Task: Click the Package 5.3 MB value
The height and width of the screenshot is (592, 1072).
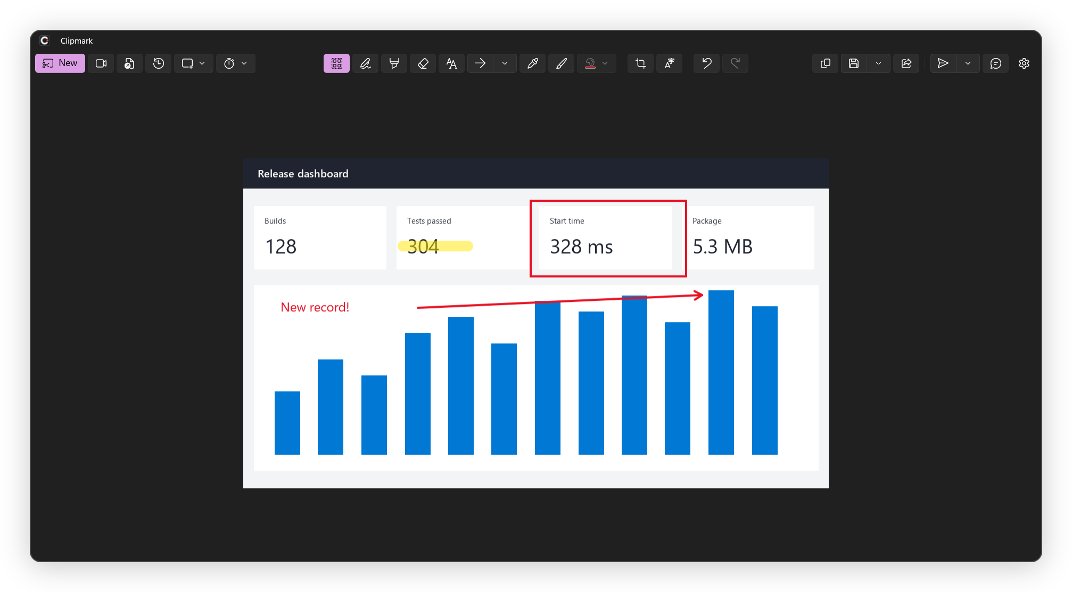Action: click(723, 247)
